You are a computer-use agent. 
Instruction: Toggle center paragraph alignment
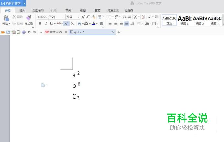[116, 24]
